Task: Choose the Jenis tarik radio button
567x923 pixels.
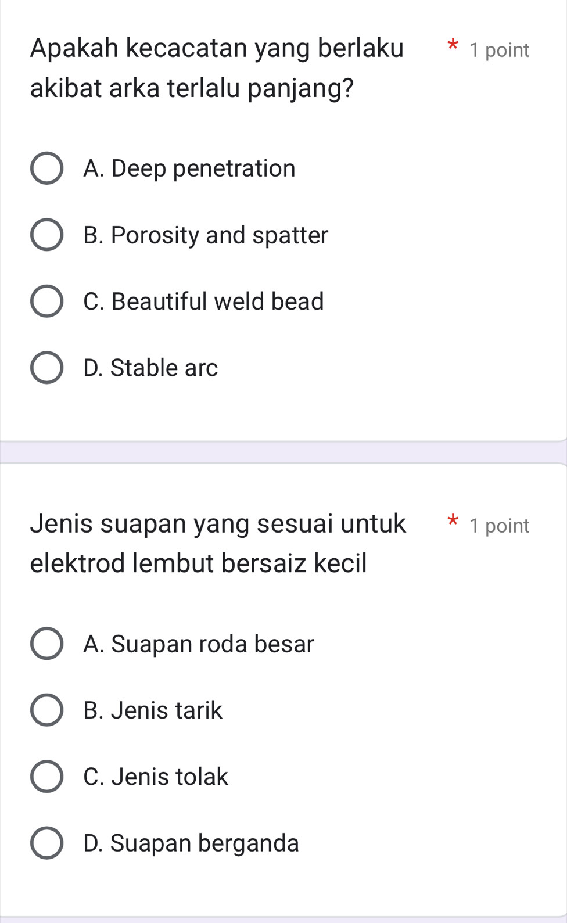Action: pyautogui.click(x=46, y=710)
